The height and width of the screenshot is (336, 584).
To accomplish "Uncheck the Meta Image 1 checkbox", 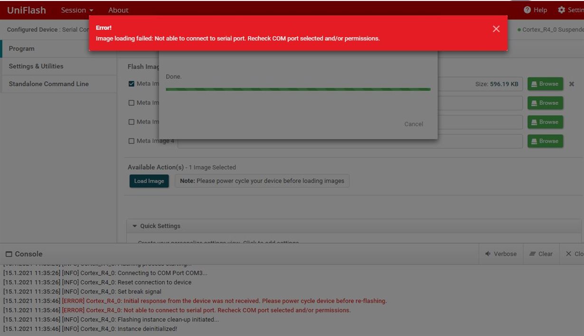I will pos(132,84).
